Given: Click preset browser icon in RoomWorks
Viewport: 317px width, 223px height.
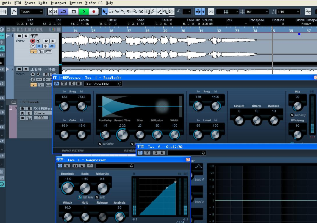Looking at the screenshot, I should [119, 84].
